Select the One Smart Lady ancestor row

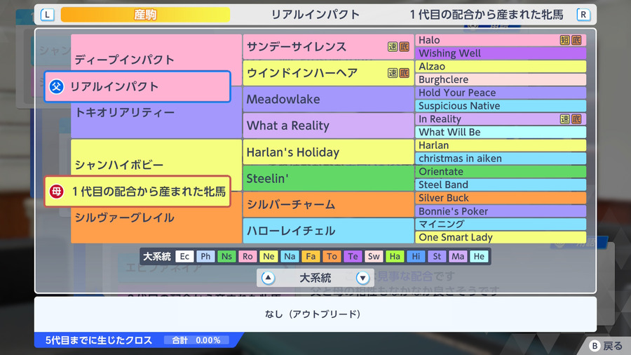[501, 237]
